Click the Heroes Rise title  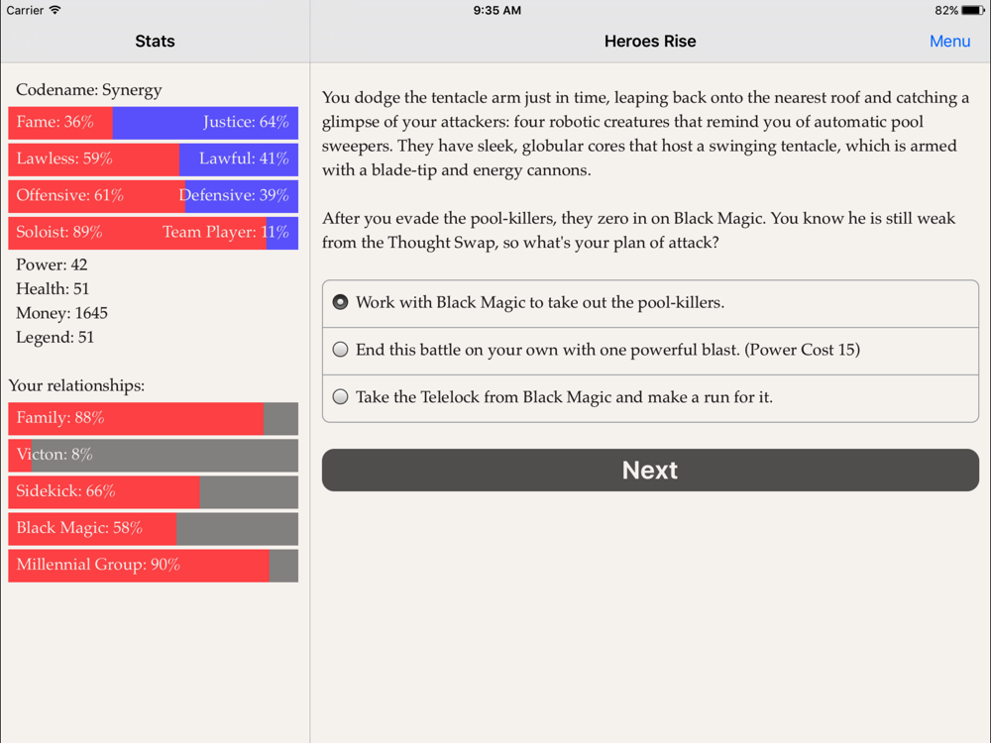pos(650,41)
